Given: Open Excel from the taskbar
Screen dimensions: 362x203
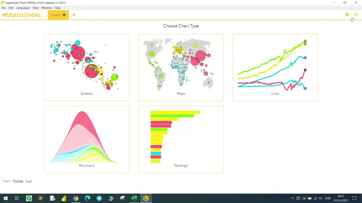Looking at the screenshot, I should click(x=134, y=198).
